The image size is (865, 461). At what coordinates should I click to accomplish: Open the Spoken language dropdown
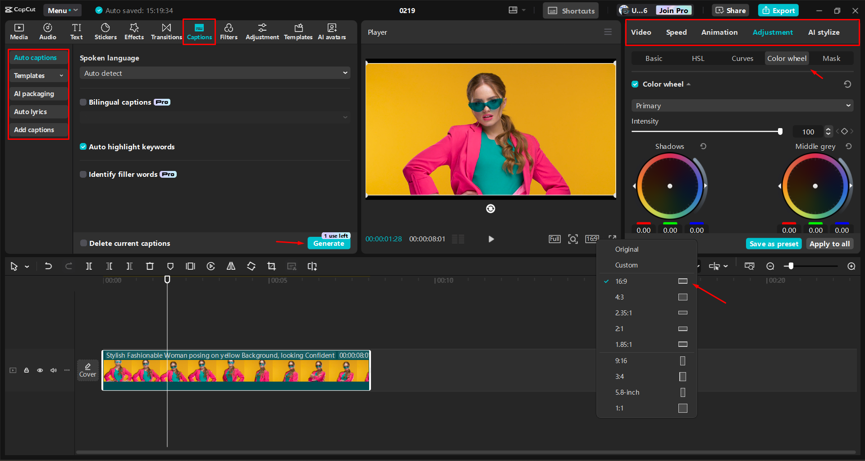coord(215,73)
